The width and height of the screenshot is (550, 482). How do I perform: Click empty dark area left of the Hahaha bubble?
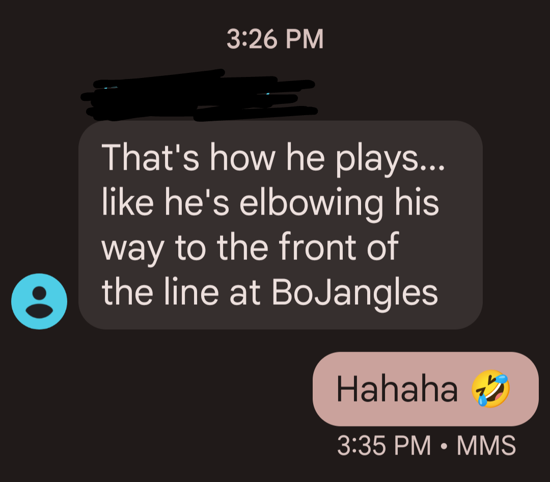coord(158,390)
